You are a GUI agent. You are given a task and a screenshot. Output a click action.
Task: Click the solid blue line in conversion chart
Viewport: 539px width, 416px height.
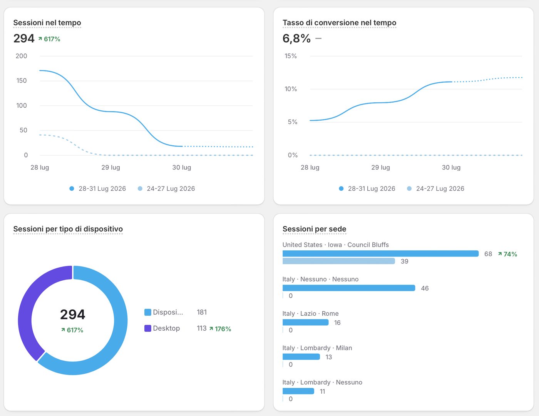coord(380,103)
